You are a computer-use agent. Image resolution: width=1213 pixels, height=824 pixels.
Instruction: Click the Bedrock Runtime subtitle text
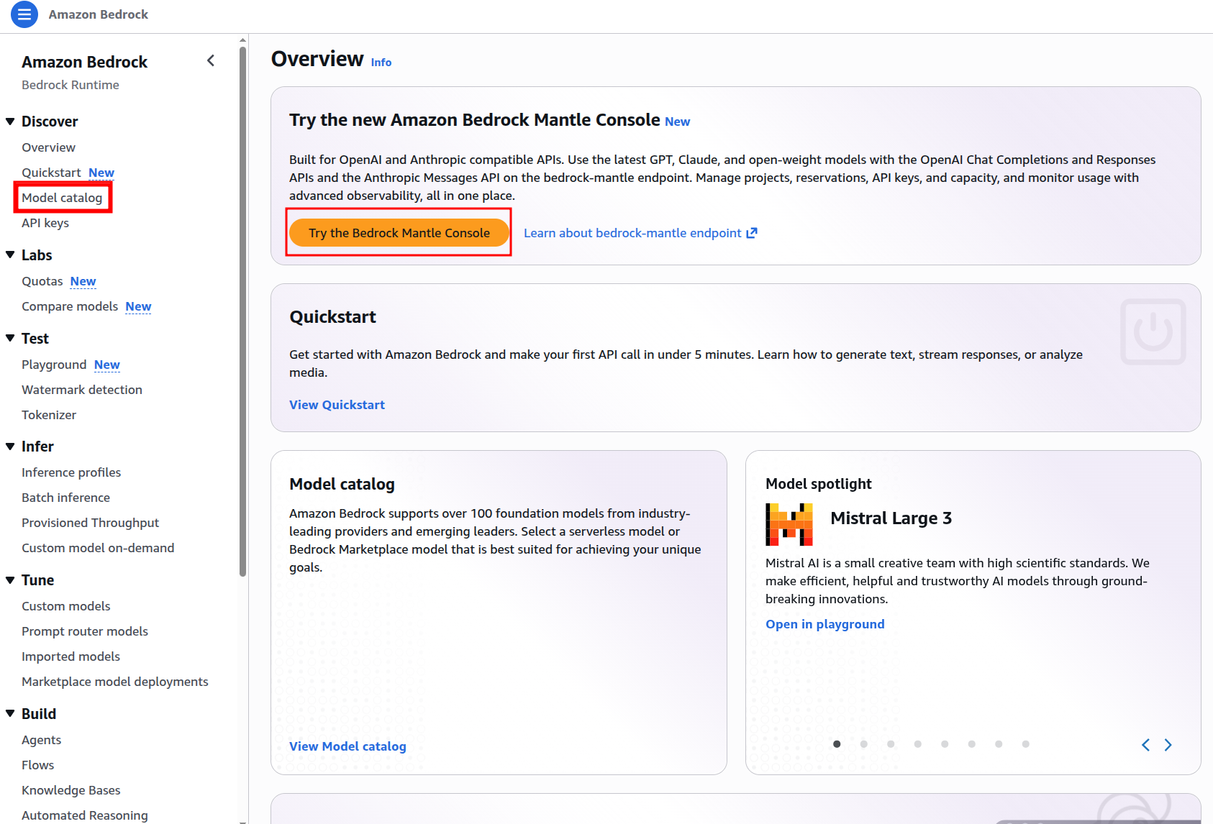click(71, 85)
